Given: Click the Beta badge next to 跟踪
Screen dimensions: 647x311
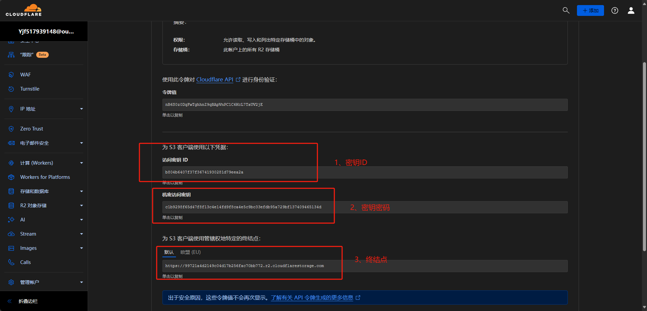Looking at the screenshot, I should (x=42, y=55).
